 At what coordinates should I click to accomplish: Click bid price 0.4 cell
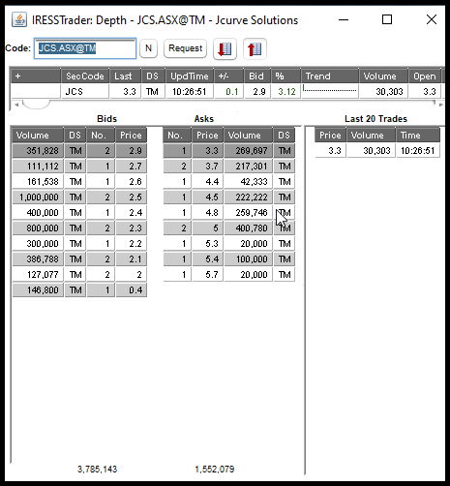132,290
